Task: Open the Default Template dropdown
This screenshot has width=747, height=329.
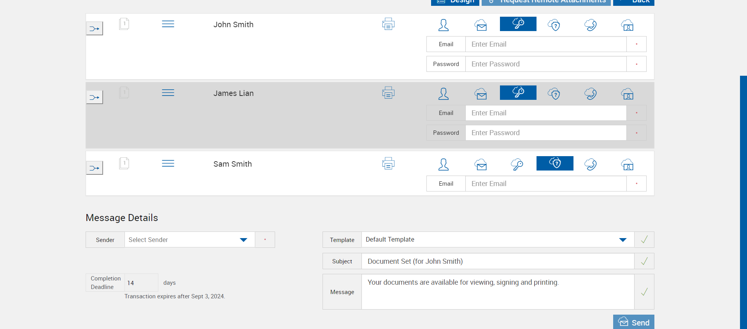Action: pyautogui.click(x=498, y=240)
